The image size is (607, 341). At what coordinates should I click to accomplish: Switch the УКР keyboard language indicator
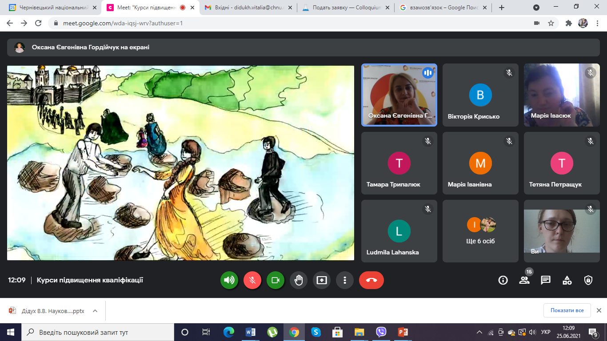(x=546, y=332)
